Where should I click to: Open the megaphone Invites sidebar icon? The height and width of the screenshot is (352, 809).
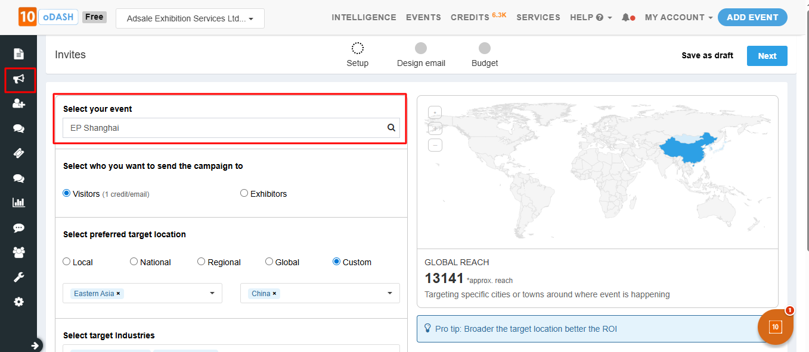pos(19,79)
